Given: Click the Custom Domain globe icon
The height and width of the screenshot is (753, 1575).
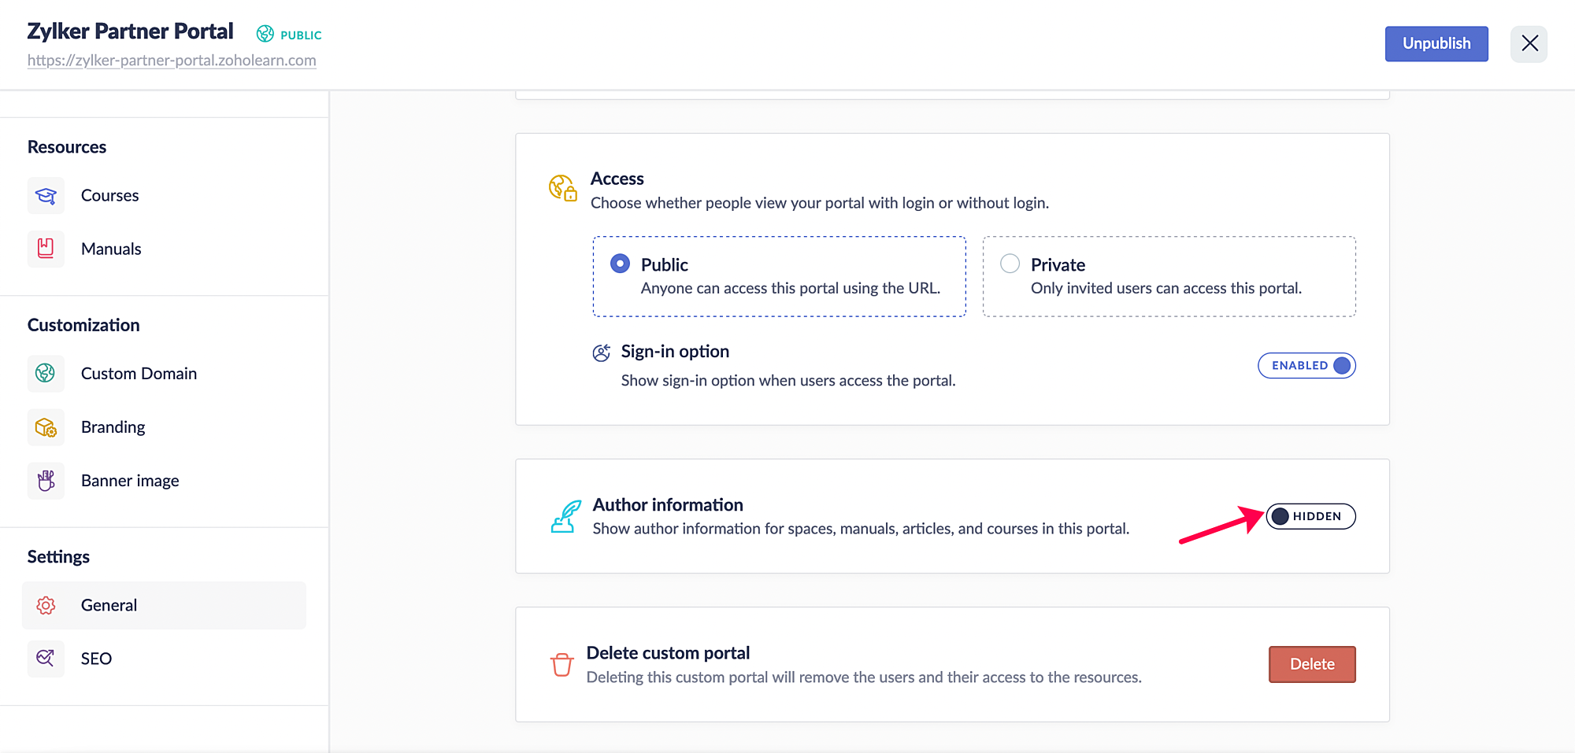Looking at the screenshot, I should [46, 373].
